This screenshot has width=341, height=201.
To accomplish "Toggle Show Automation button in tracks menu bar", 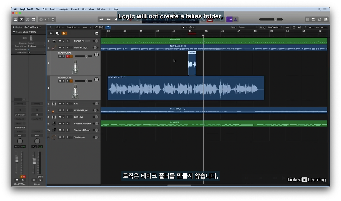I will (x=96, y=27).
